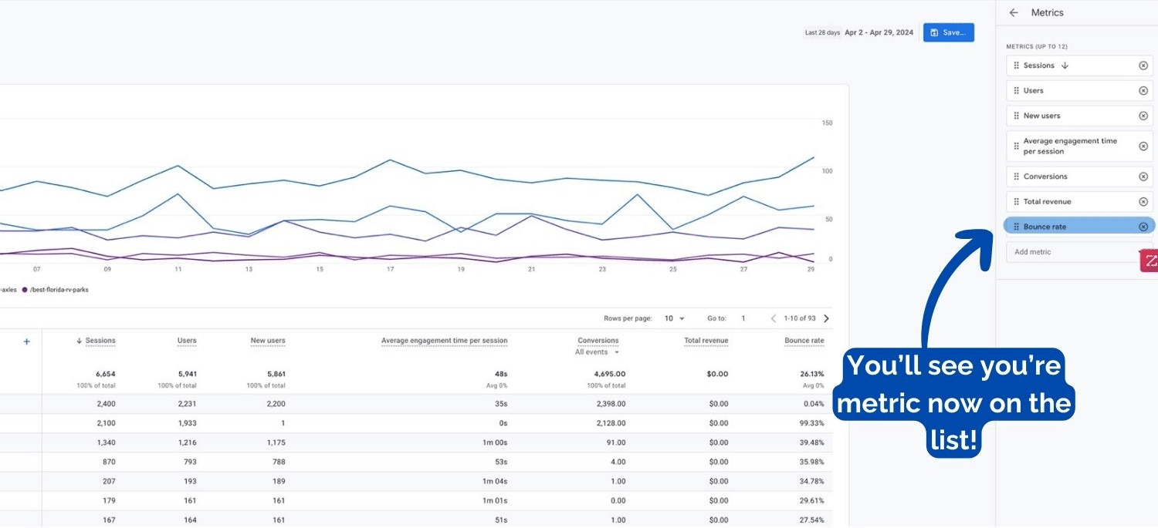Image resolution: width=1158 pixels, height=528 pixels.
Task: Expand the All events dropdown under Conversions
Action: (x=598, y=352)
